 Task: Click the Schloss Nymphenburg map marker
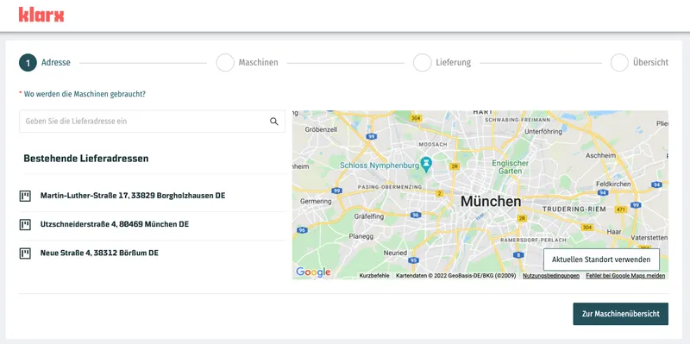pos(425,164)
